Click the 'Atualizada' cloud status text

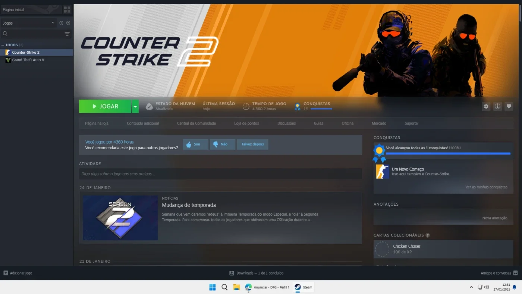tap(164, 109)
